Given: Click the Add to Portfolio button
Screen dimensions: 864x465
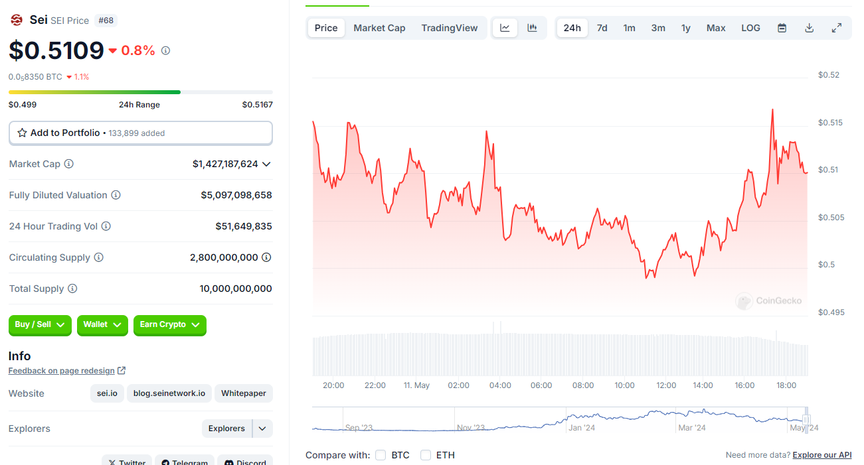Looking at the screenshot, I should pyautogui.click(x=141, y=133).
